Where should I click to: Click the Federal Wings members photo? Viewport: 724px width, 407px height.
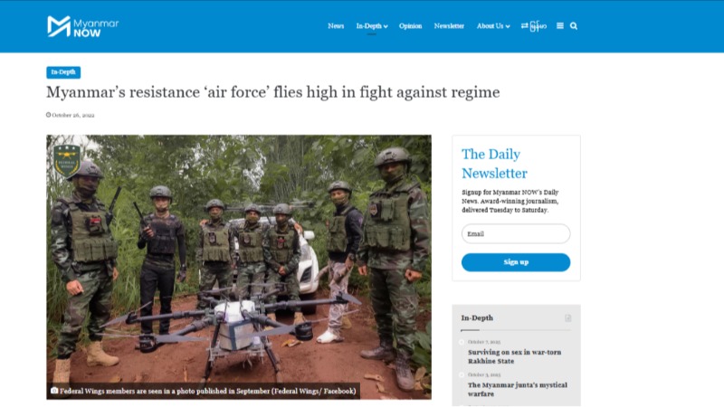239,267
